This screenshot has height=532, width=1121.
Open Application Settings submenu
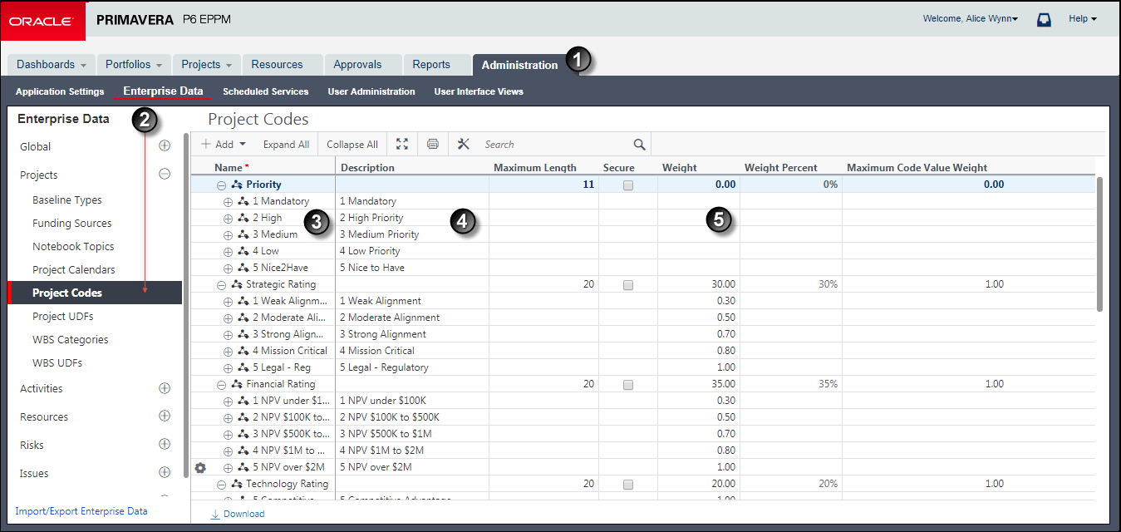60,91
